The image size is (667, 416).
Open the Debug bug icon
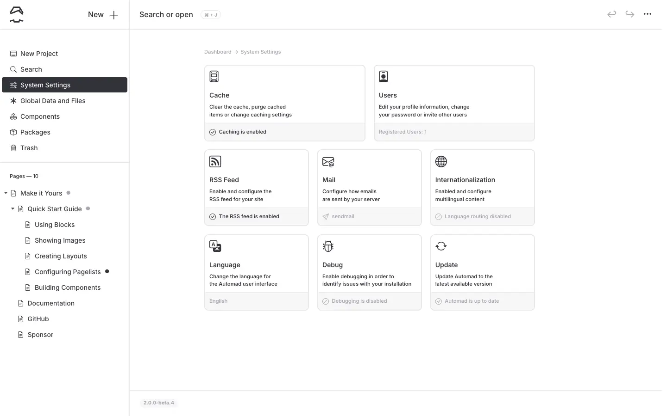(328, 246)
